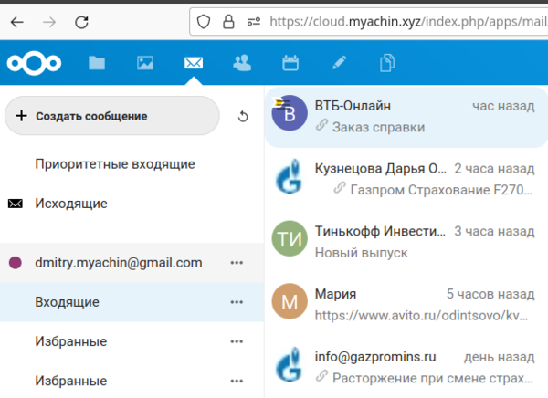
Task: Click Создать сообщение button
Action: [111, 117]
